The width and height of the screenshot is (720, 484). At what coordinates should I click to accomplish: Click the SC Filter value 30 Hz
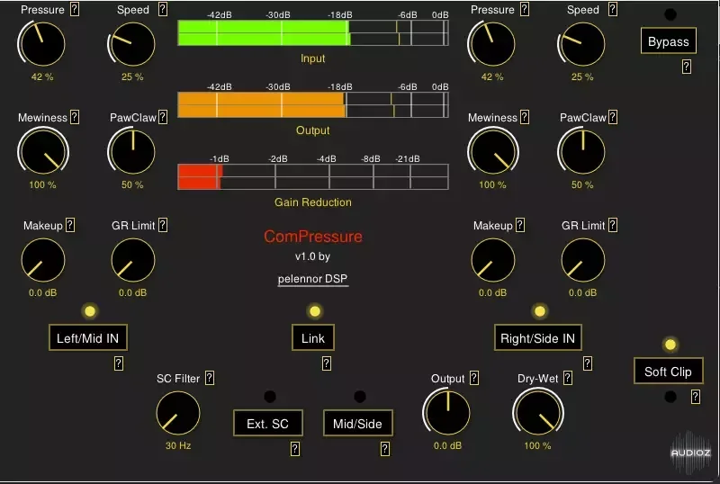[178, 445]
